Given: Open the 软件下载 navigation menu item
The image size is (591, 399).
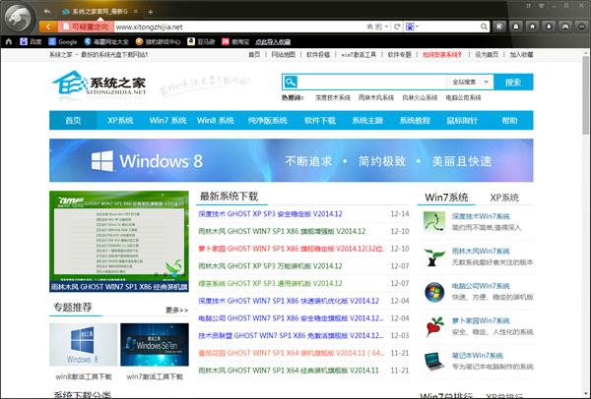Looking at the screenshot, I should pos(319,120).
